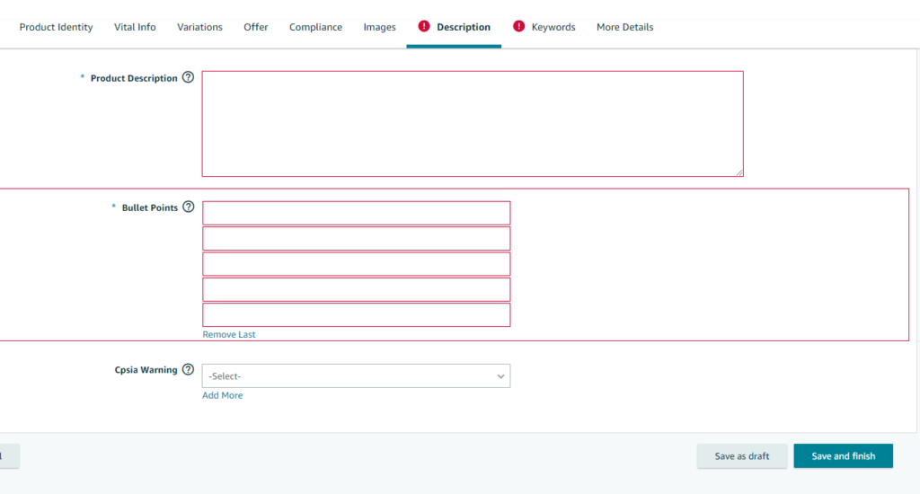Click help icon beside Bullet Points
This screenshot has height=494, width=920.
188,207
